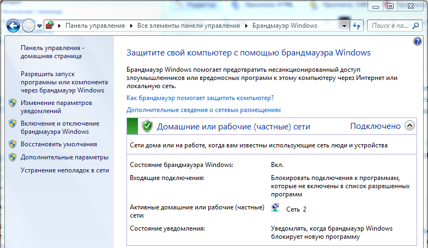This screenshot has width=428, height=248.
Task: Open 'Разрешить запуск программы или компонента' link
Action: pos(64,82)
